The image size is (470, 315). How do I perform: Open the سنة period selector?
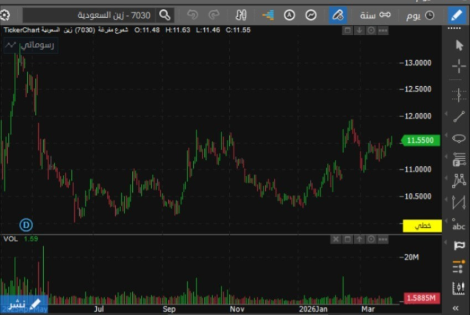click(375, 15)
